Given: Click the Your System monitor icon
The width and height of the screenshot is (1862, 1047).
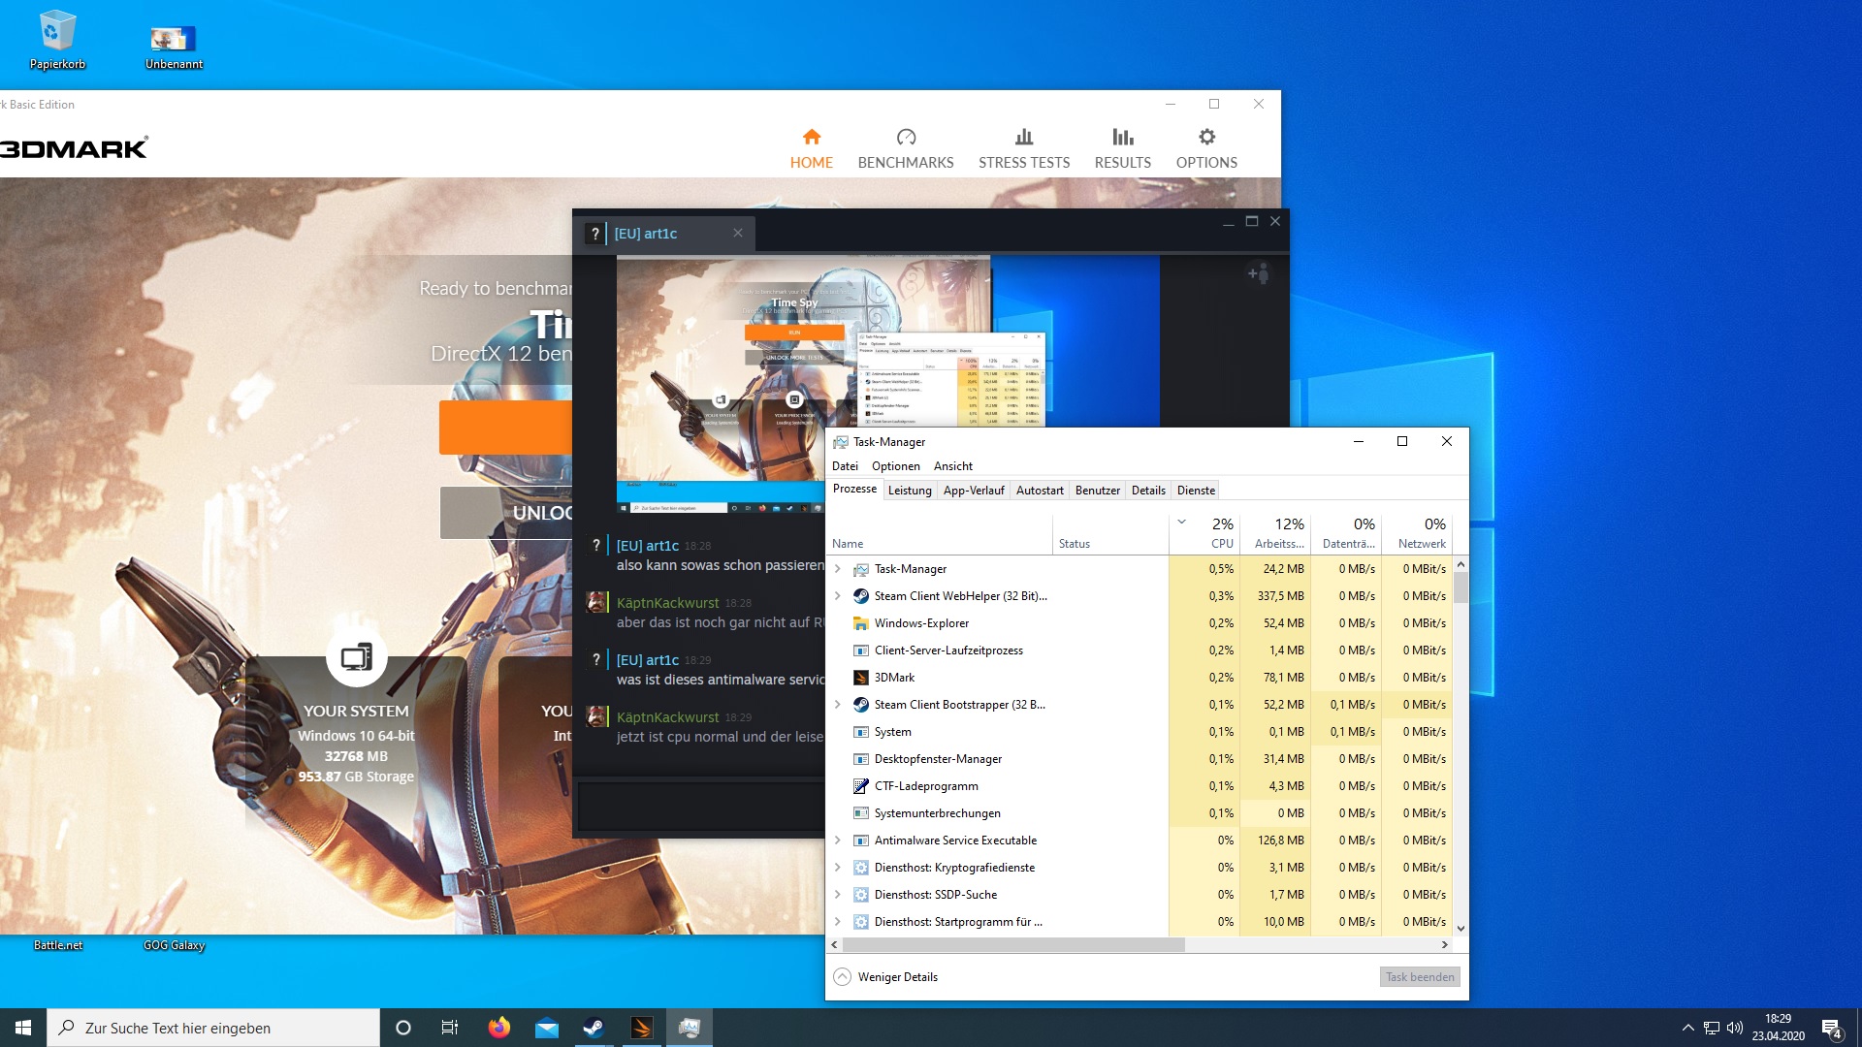Looking at the screenshot, I should pyautogui.click(x=356, y=657).
